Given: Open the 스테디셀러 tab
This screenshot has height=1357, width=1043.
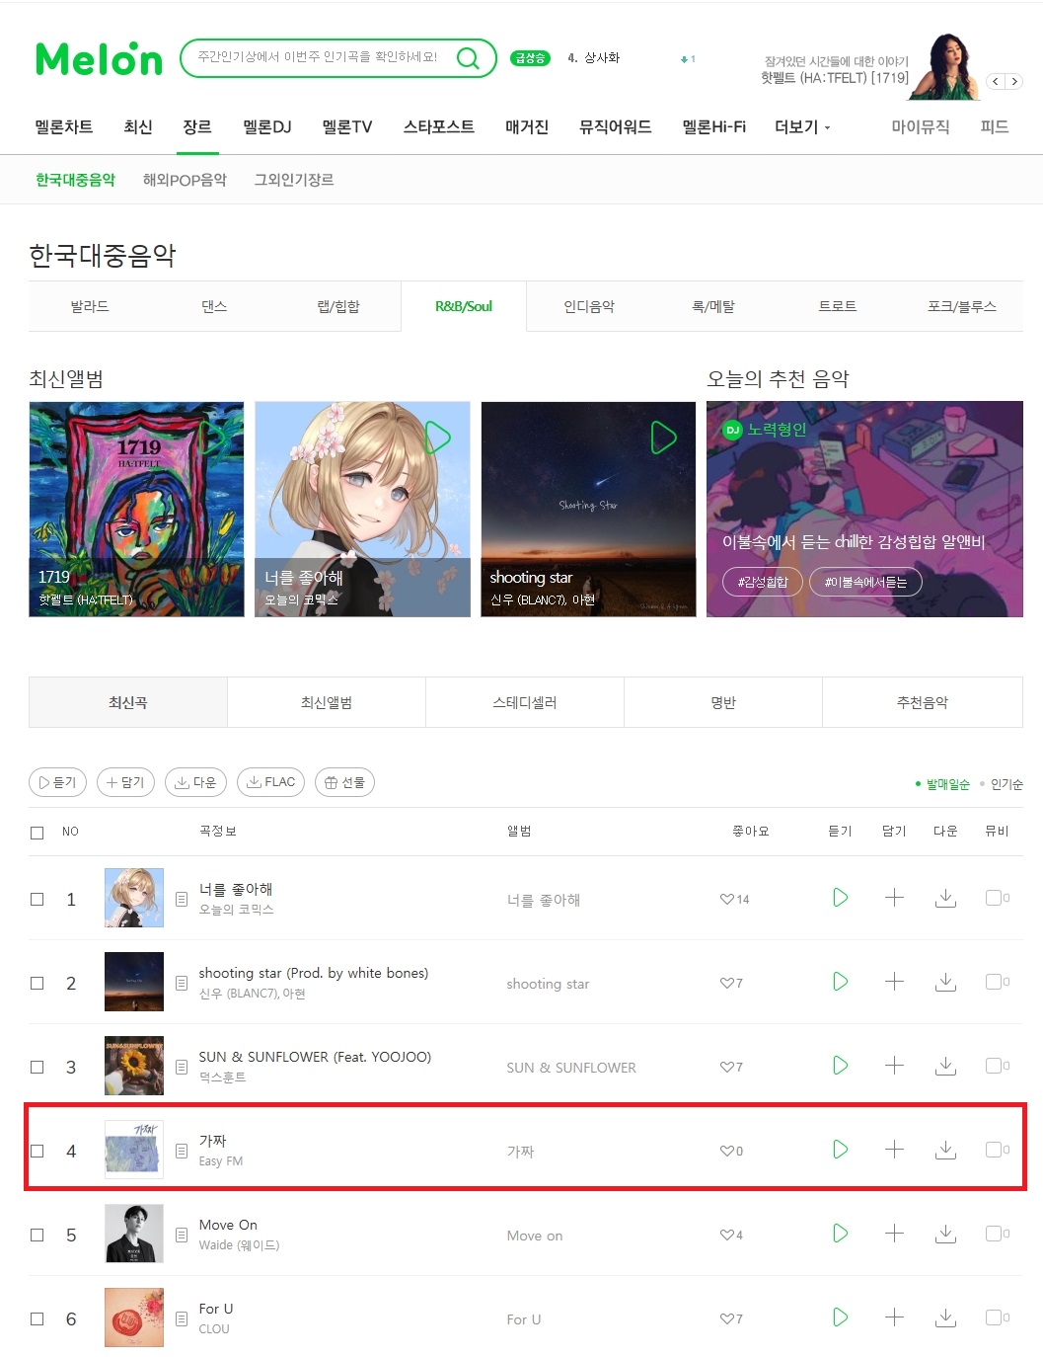Looking at the screenshot, I should point(525,702).
